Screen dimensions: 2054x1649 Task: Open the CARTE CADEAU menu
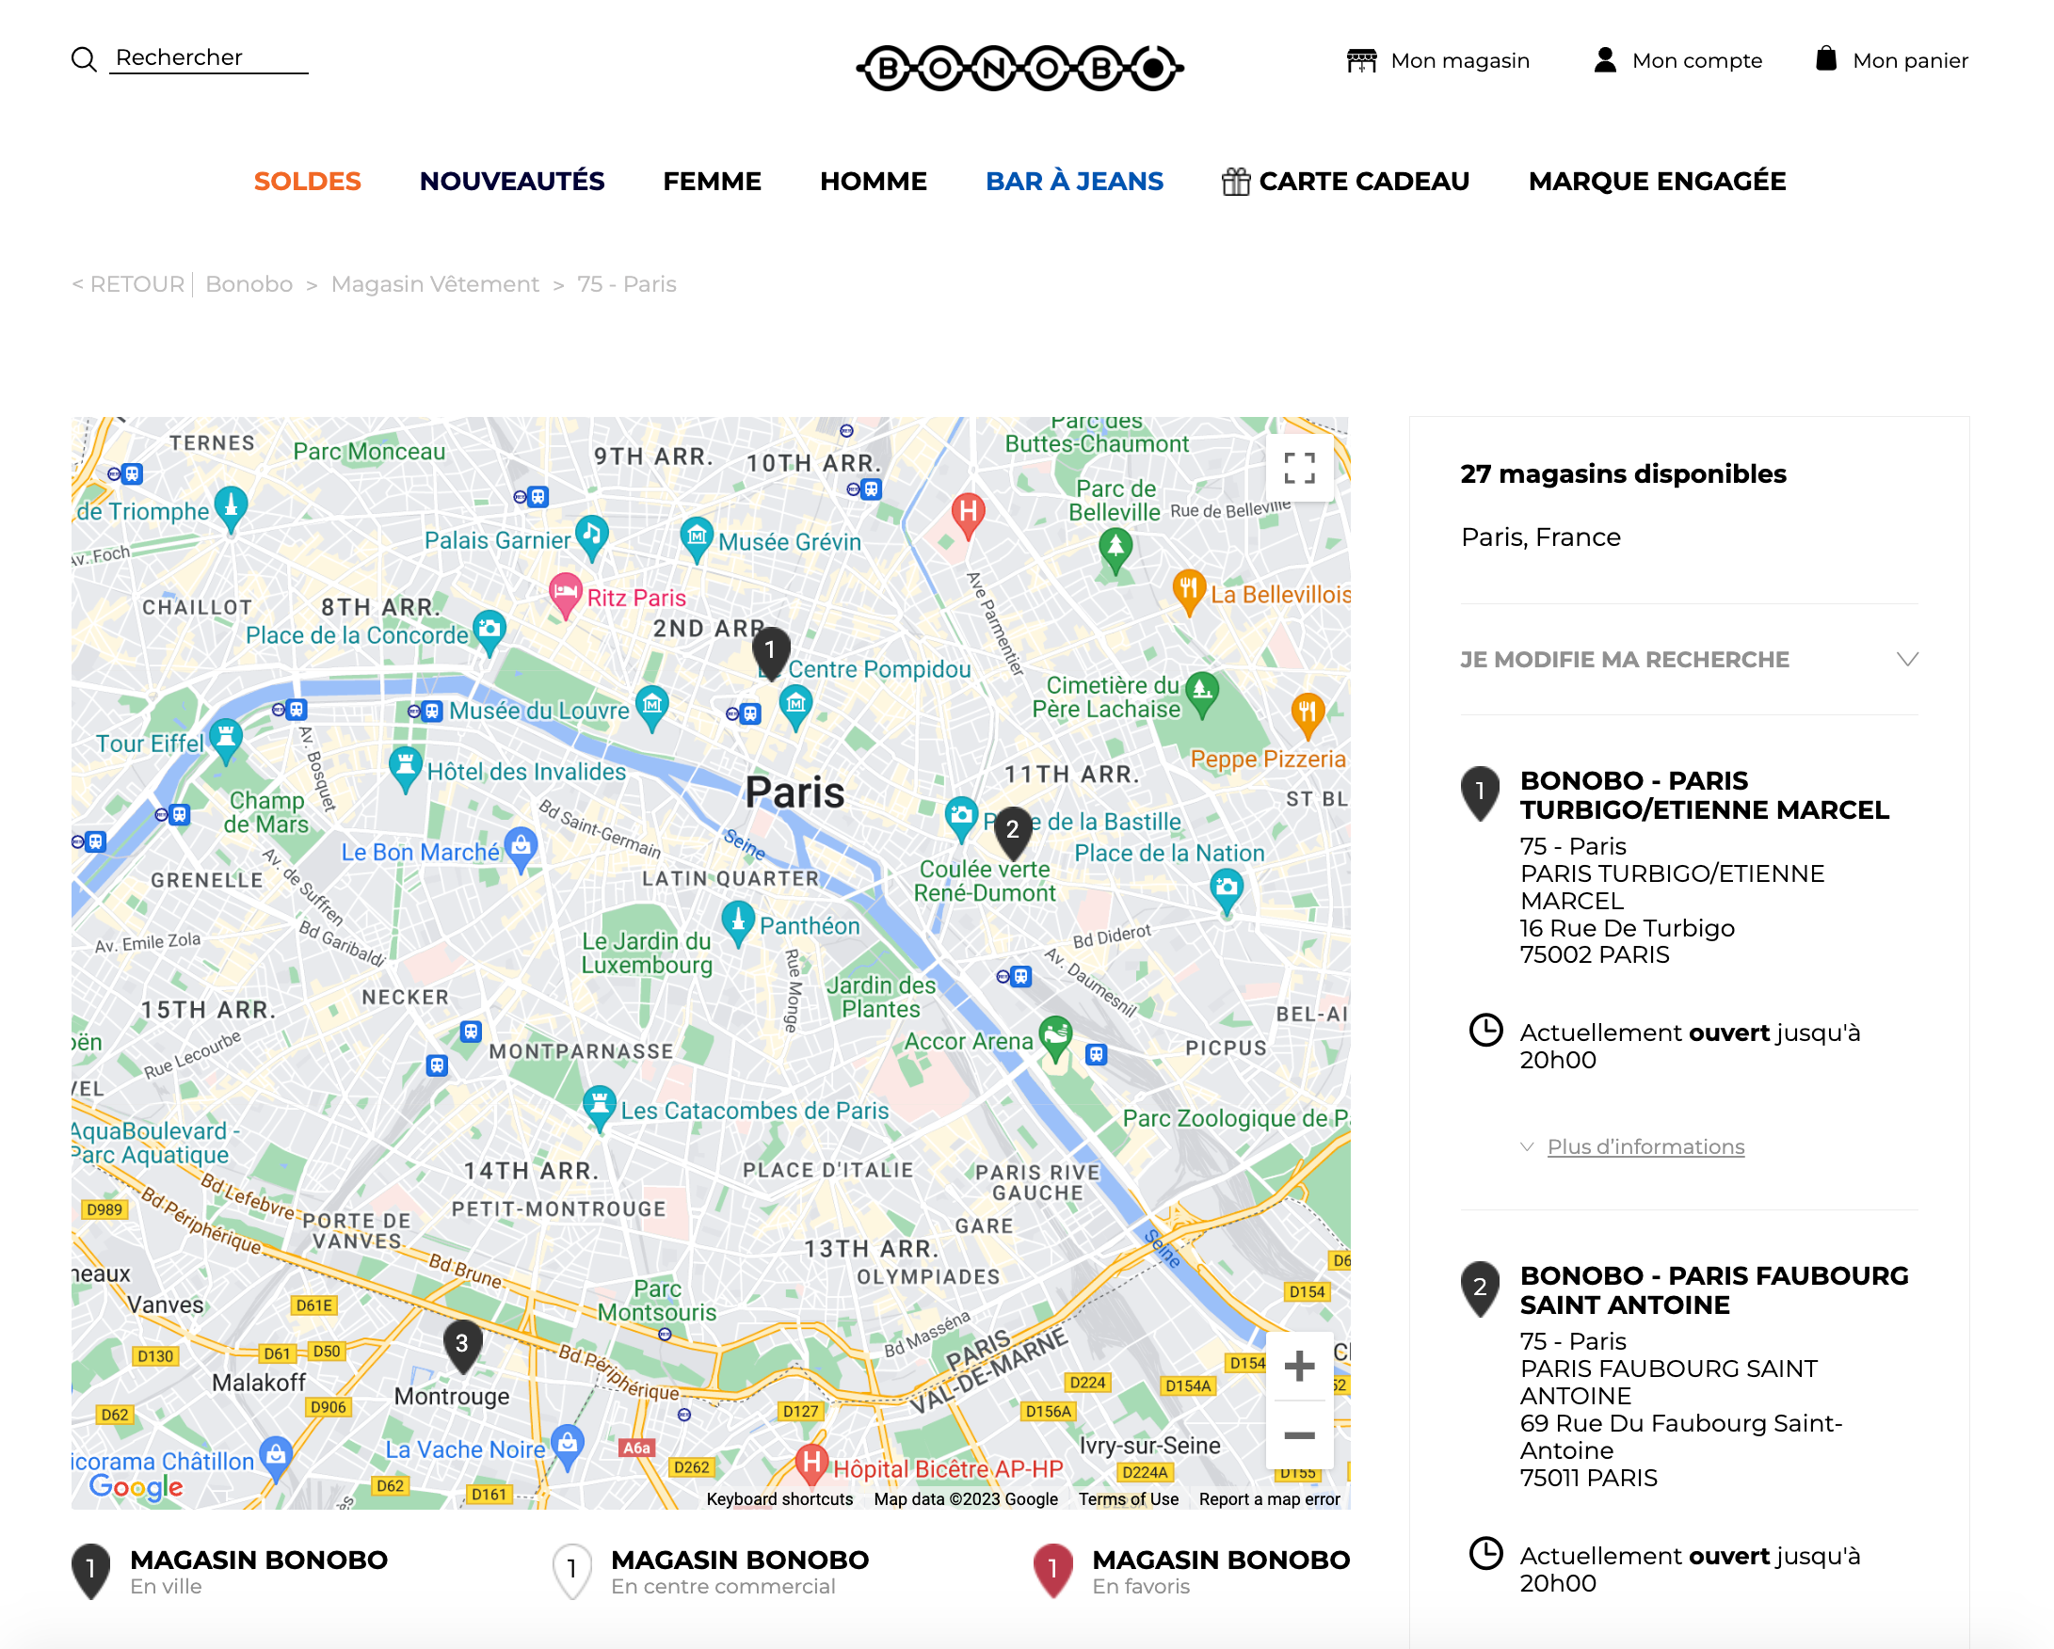pos(1345,181)
